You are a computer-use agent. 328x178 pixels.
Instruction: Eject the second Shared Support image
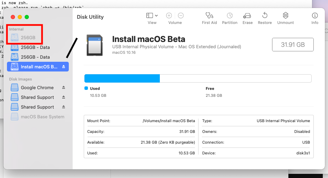tap(64, 107)
